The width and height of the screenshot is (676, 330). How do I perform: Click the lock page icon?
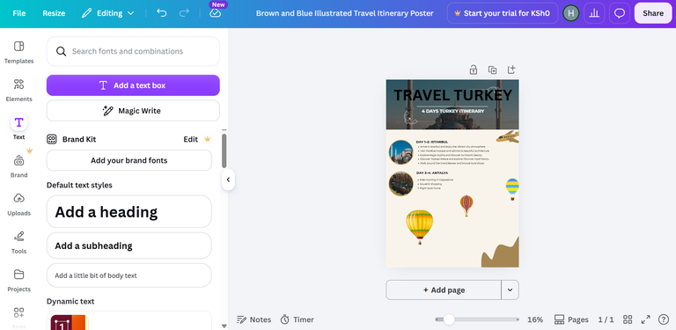[x=474, y=70]
